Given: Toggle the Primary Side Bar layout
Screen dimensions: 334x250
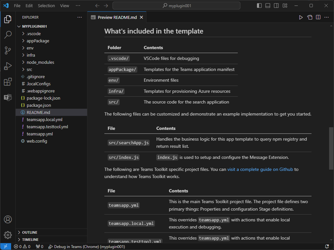Looking at the screenshot, I should (259, 6).
